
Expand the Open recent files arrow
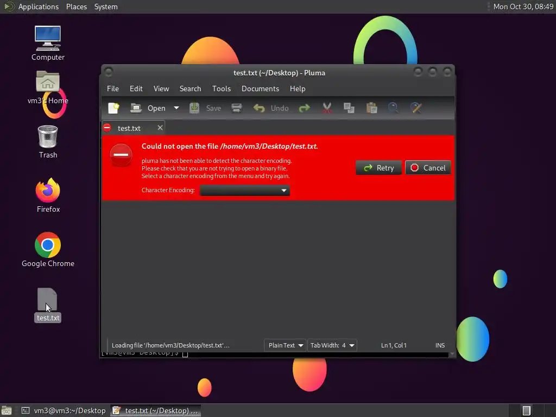point(176,108)
